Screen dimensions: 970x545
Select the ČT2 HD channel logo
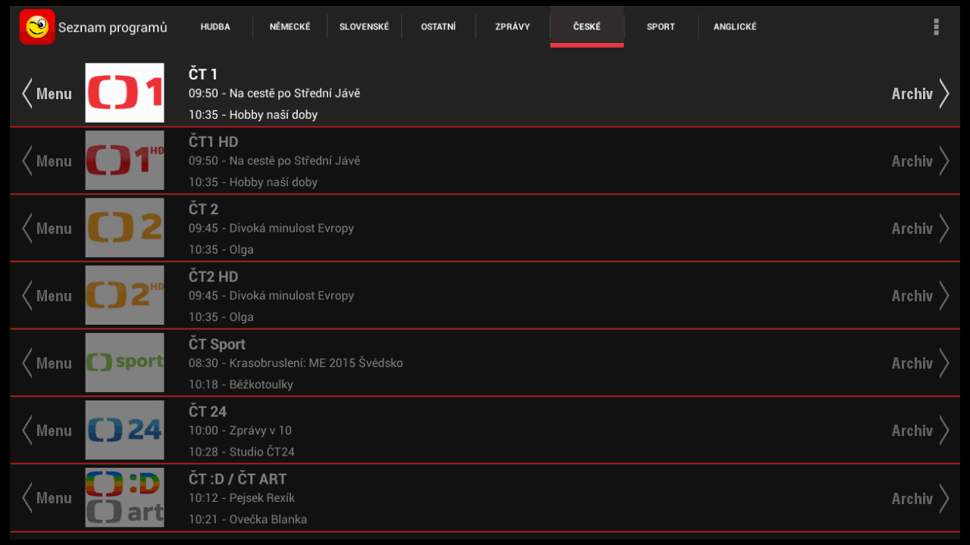(x=124, y=295)
